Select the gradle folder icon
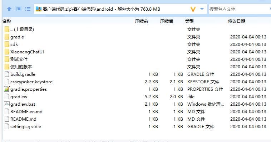Screen dimensions: 271x142 click(7, 37)
